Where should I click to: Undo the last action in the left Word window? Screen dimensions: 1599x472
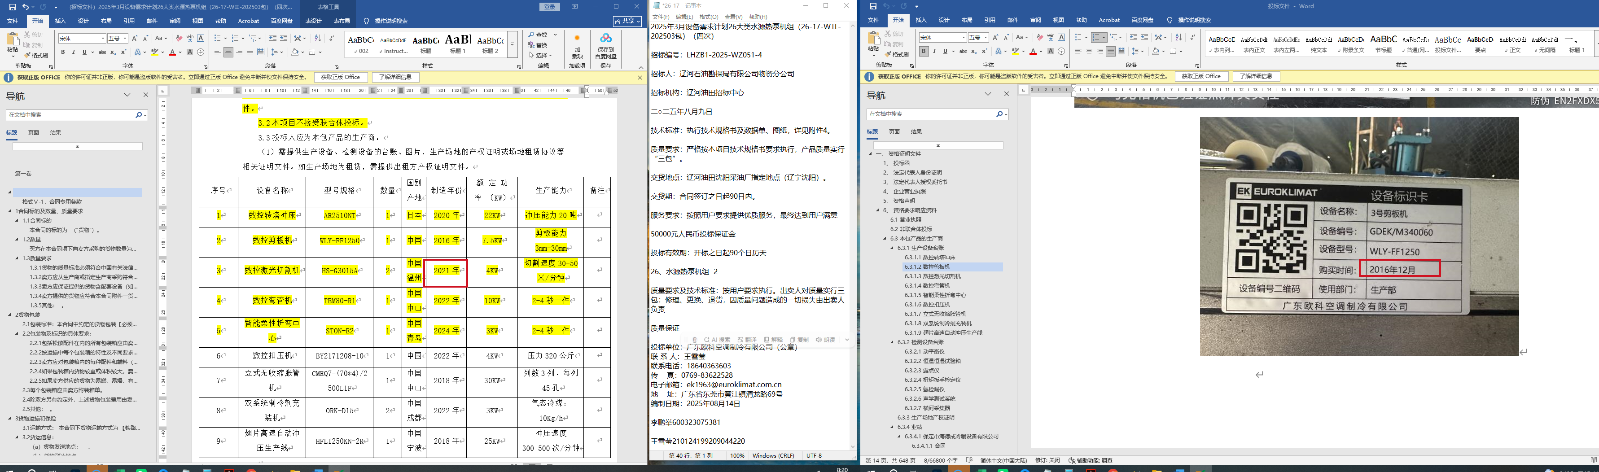coord(26,7)
